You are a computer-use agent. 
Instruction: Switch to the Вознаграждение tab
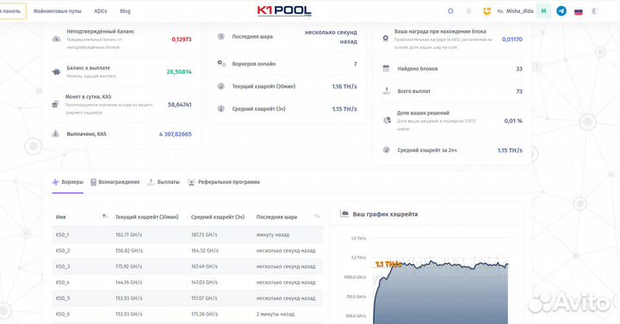click(115, 182)
